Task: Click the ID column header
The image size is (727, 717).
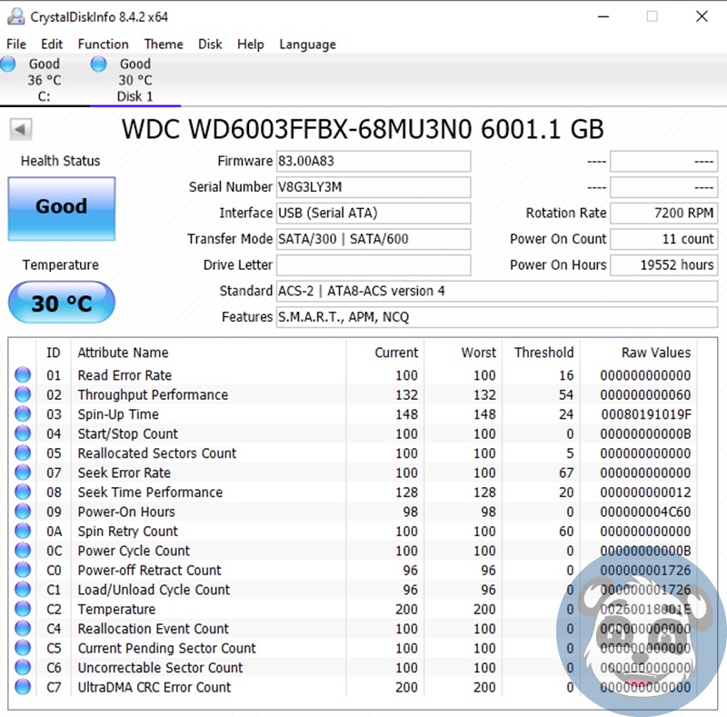Action: click(54, 353)
